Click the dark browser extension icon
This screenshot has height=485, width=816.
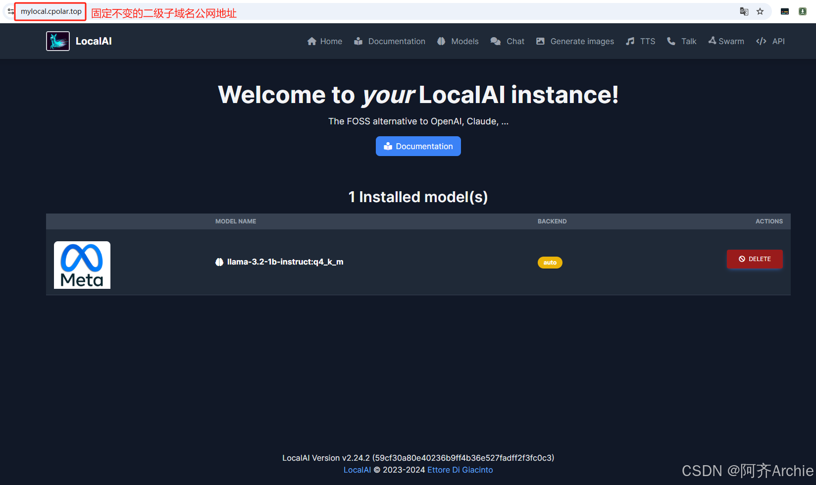click(x=785, y=11)
